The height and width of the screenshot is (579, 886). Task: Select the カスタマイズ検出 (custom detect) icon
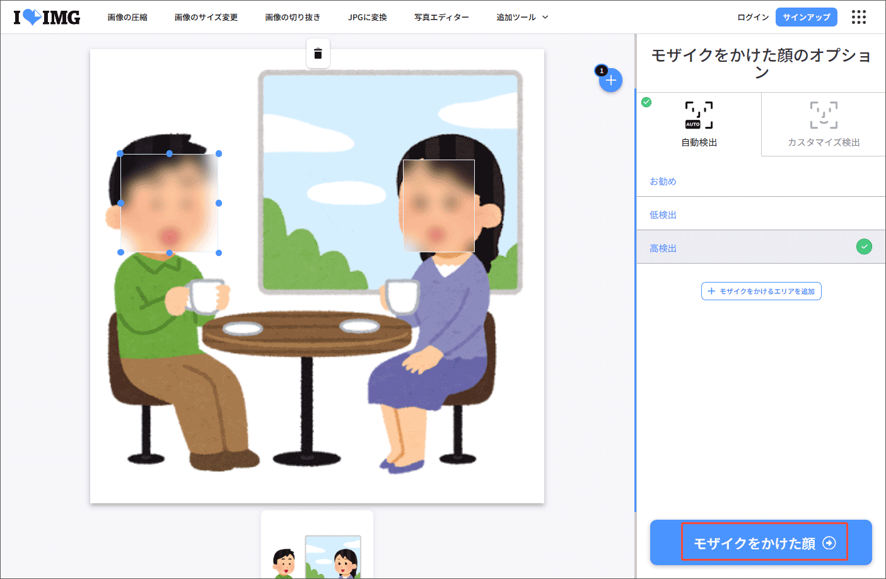point(823,114)
